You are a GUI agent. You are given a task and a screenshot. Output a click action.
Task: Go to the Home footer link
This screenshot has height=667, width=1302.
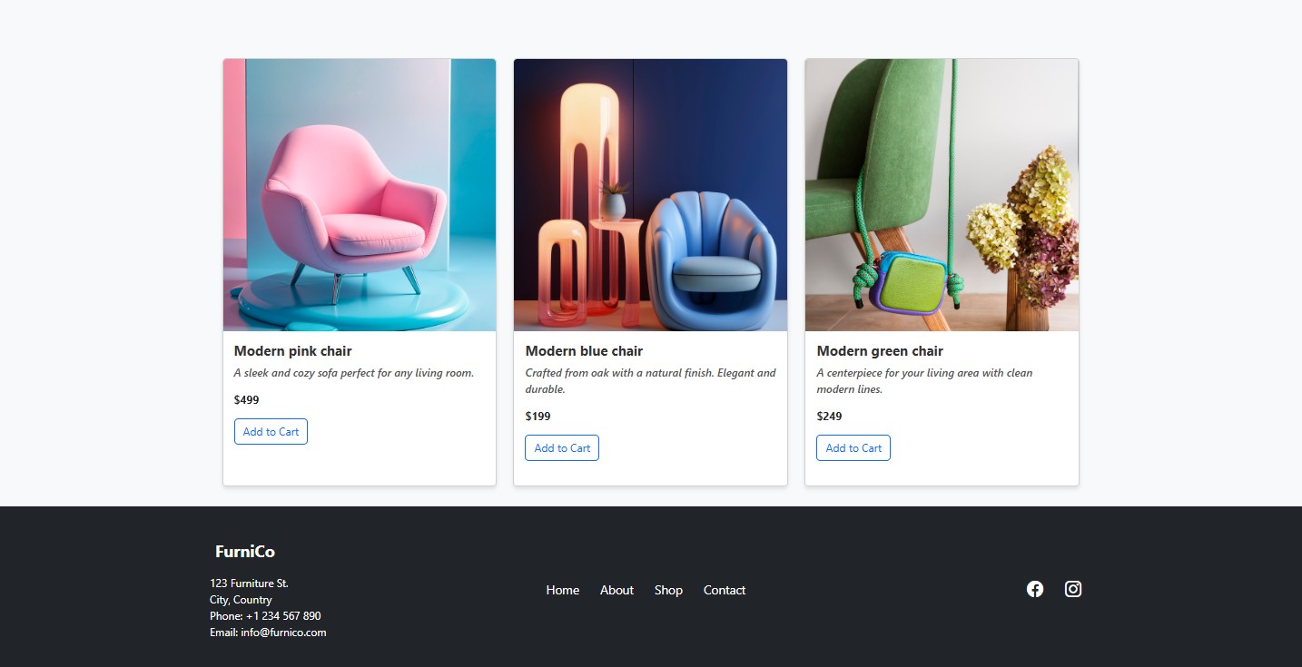563,590
